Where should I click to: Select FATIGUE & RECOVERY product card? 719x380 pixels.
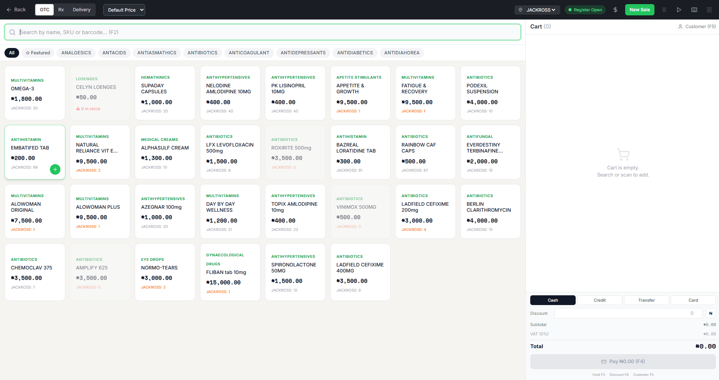click(x=426, y=93)
